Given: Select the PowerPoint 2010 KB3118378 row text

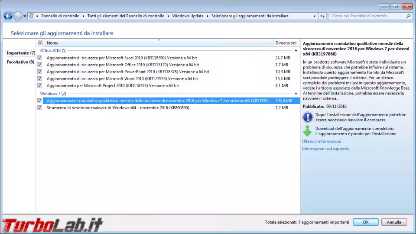Looking at the screenshot, I should [128, 71].
